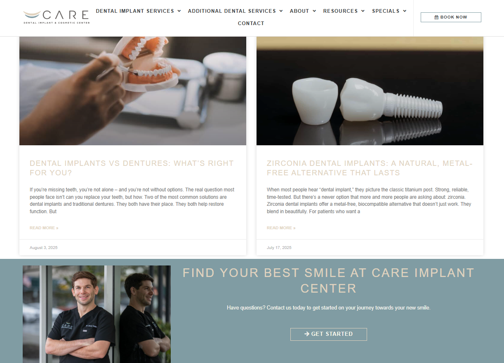Click the dentist photo in footer banner

(97, 314)
